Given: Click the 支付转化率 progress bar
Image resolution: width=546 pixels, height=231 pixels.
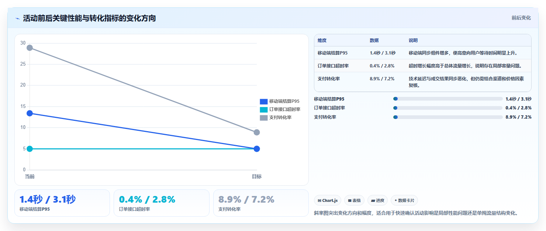Looking at the screenshot, I should 448,117.
